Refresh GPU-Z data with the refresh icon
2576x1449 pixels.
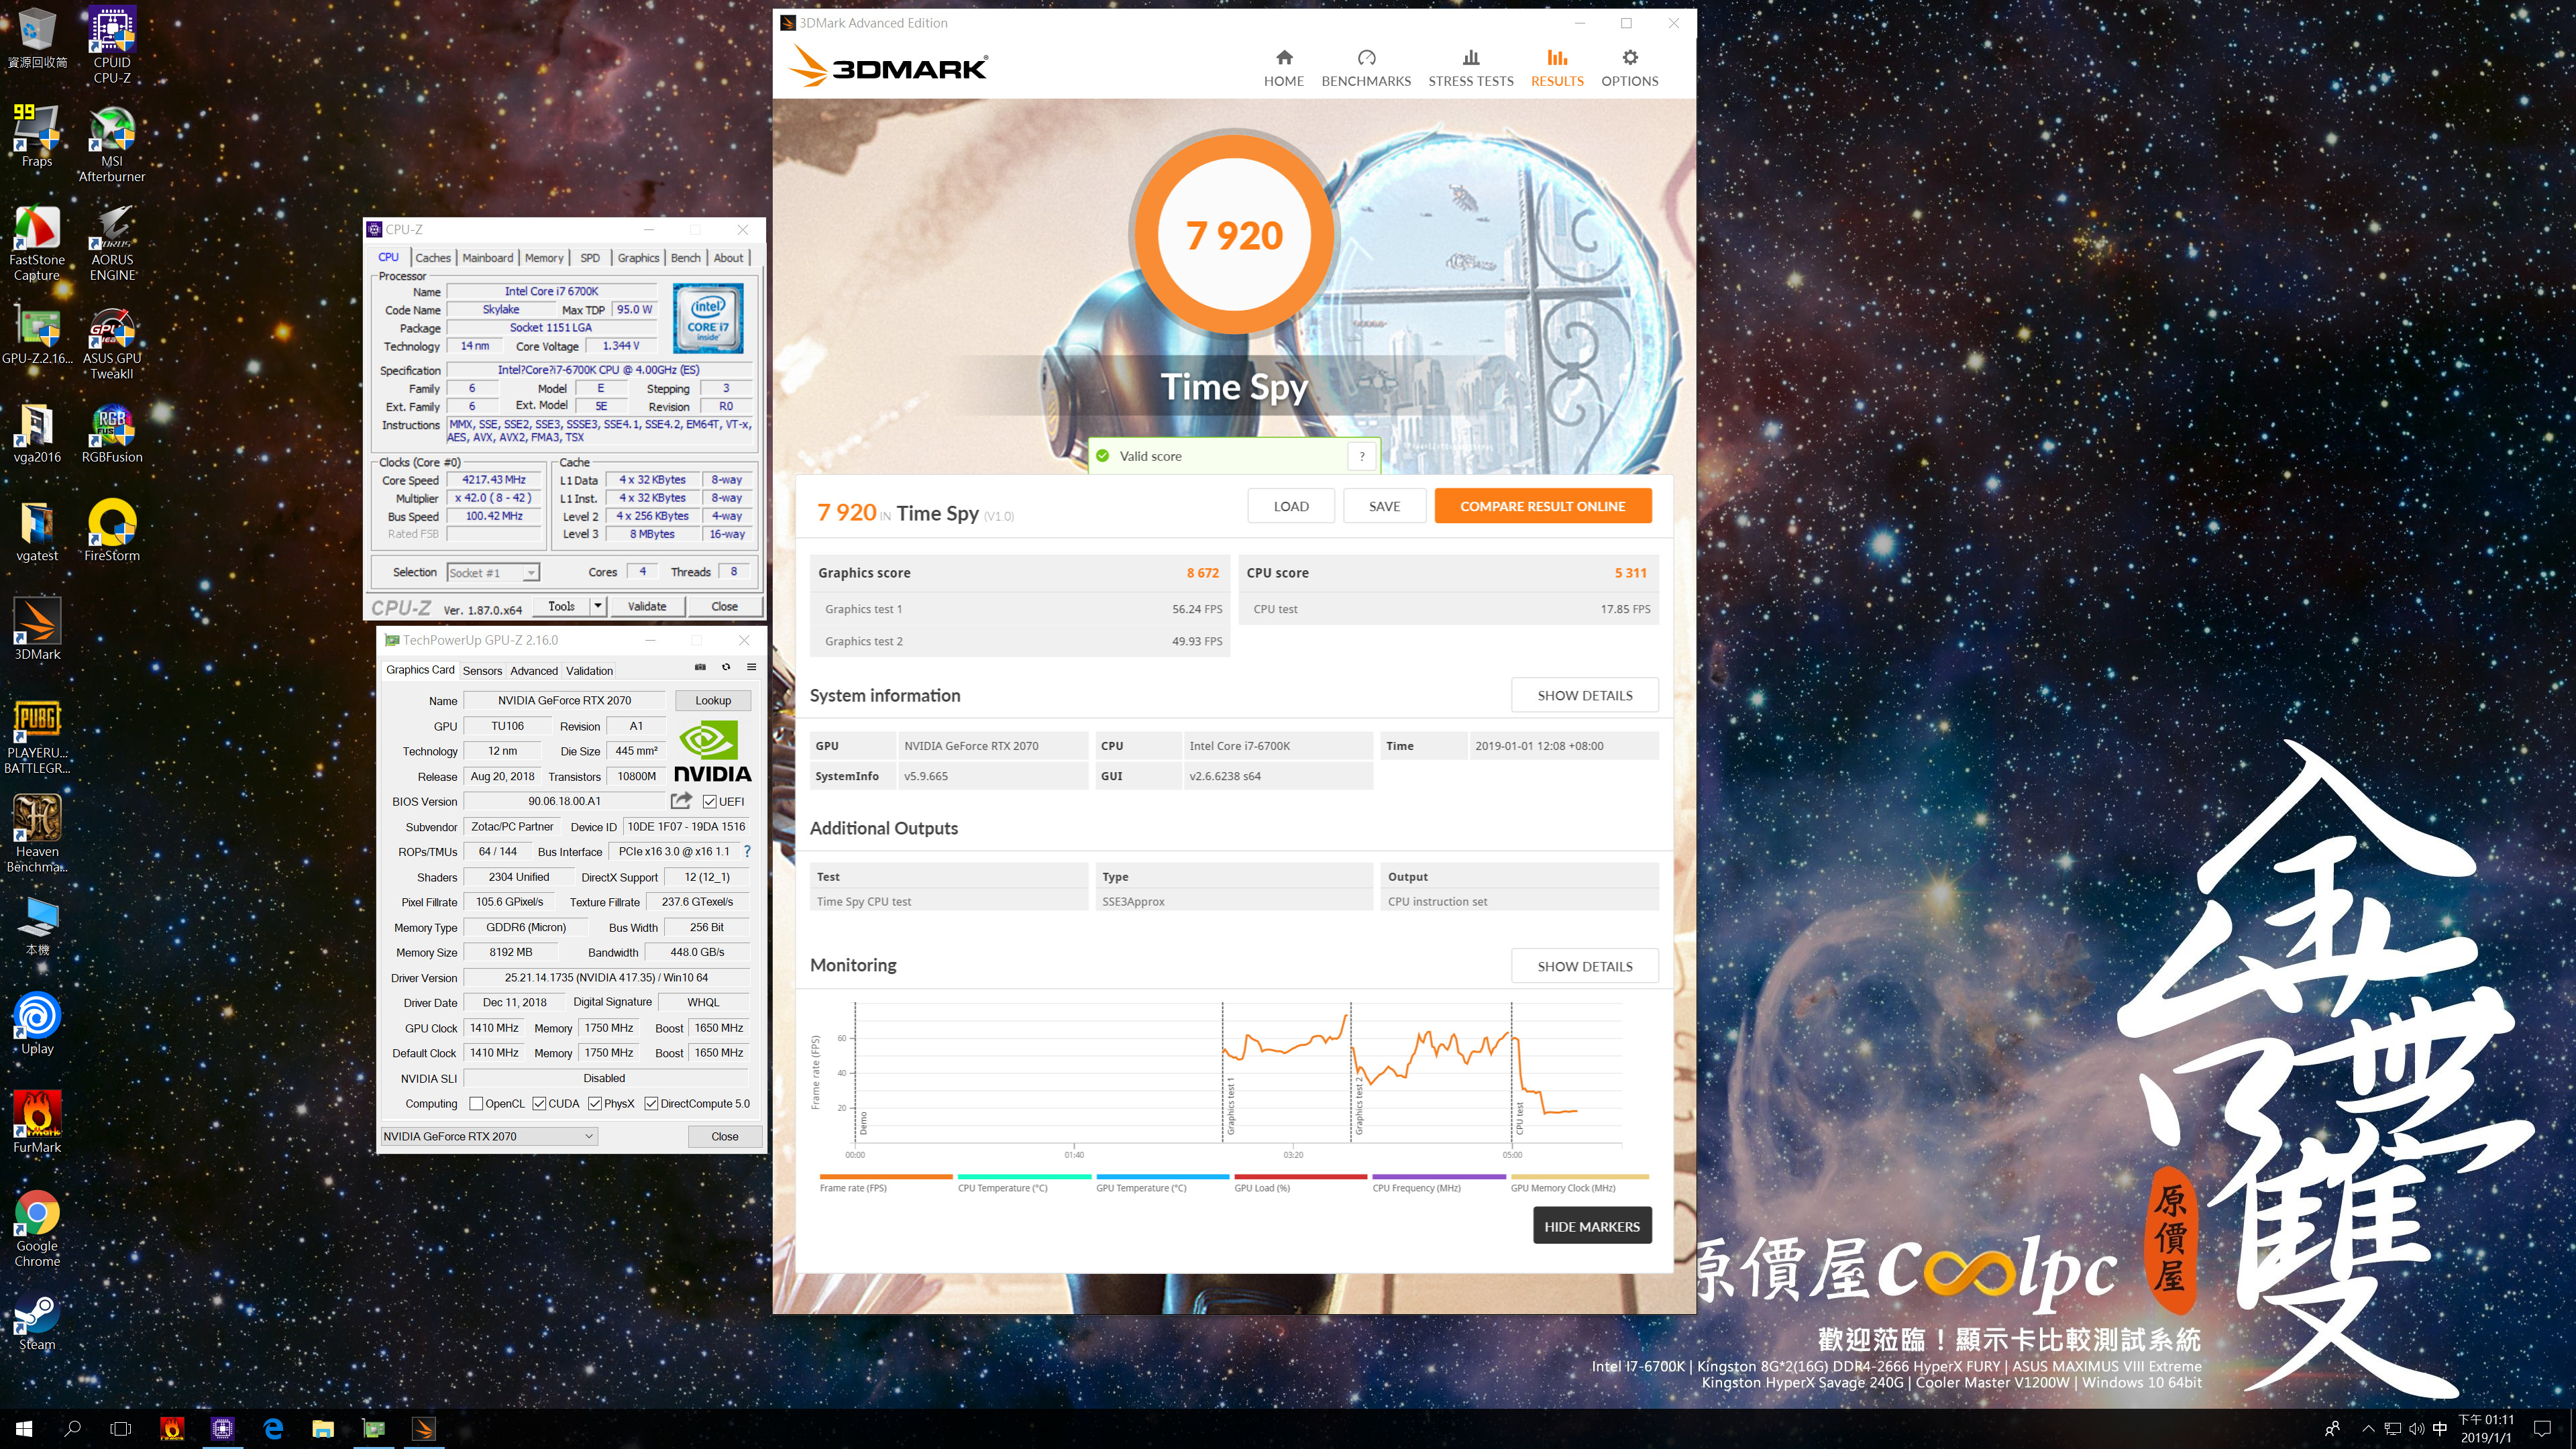coord(726,667)
